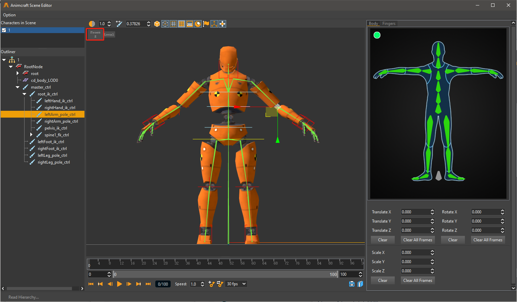Toggle the solid orange cube display
517x302 pixels.
click(x=157, y=24)
